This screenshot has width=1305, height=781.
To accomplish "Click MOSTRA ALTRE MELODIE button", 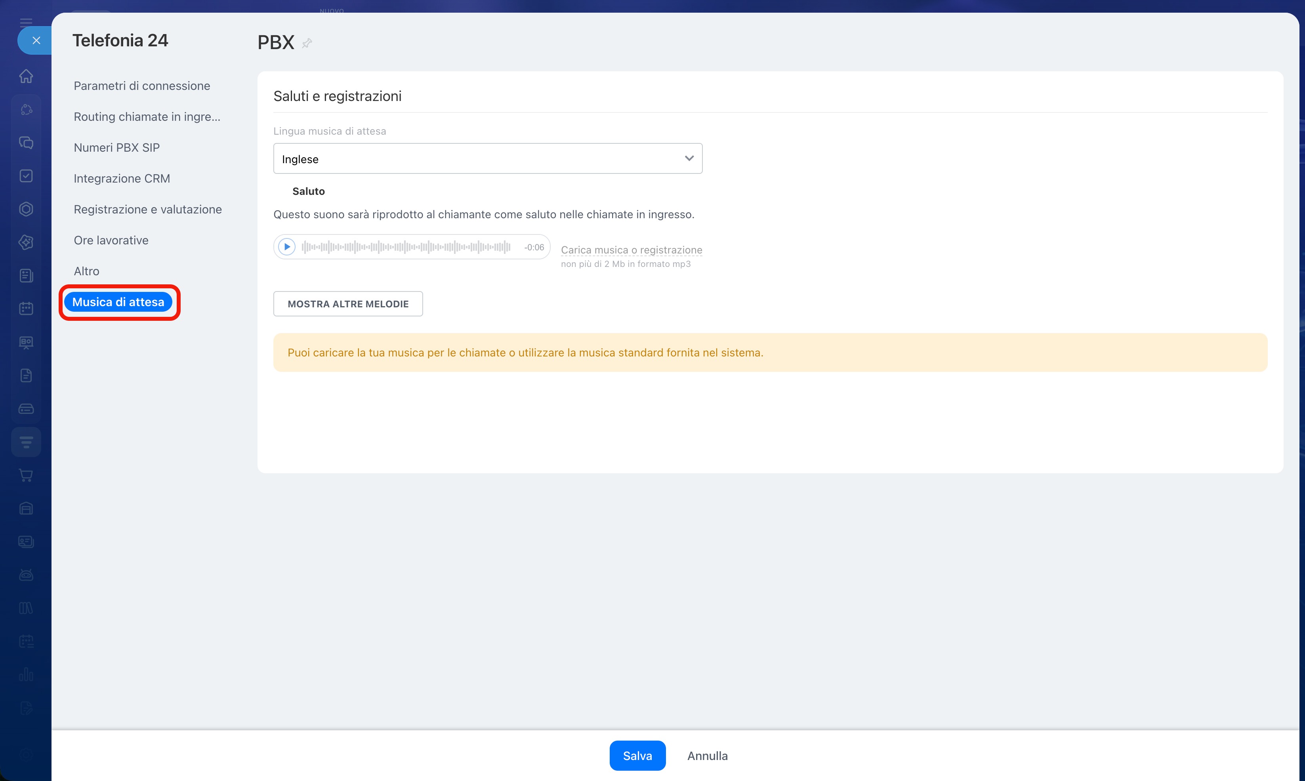I will click(348, 304).
